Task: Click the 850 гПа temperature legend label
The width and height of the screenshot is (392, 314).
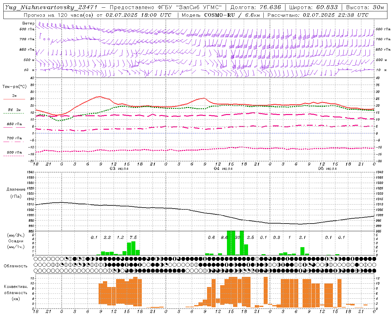Action: point(14,124)
